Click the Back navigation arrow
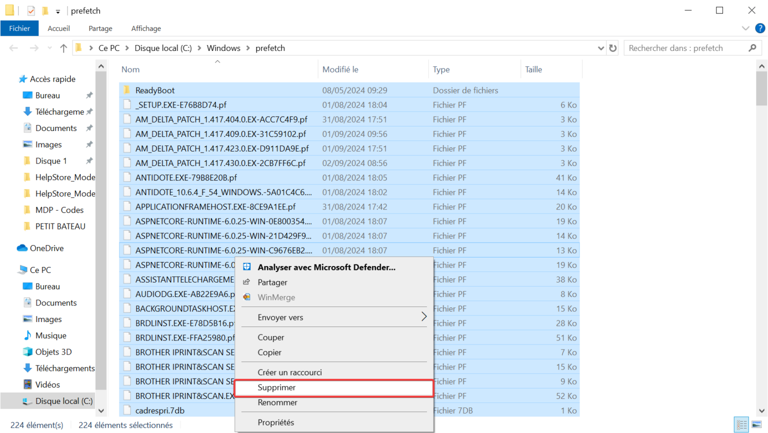Viewport: 768px width, 433px height. click(13, 47)
